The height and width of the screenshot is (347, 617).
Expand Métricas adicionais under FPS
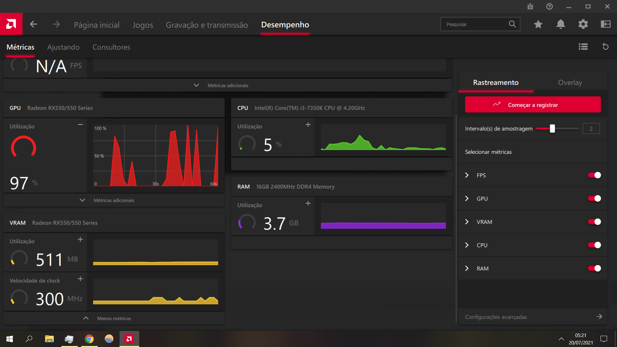[x=228, y=85]
